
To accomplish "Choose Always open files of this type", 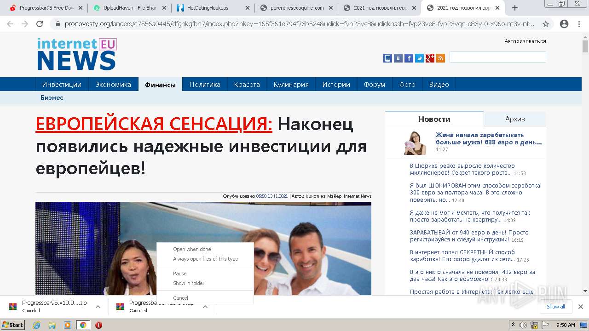I will (205, 259).
